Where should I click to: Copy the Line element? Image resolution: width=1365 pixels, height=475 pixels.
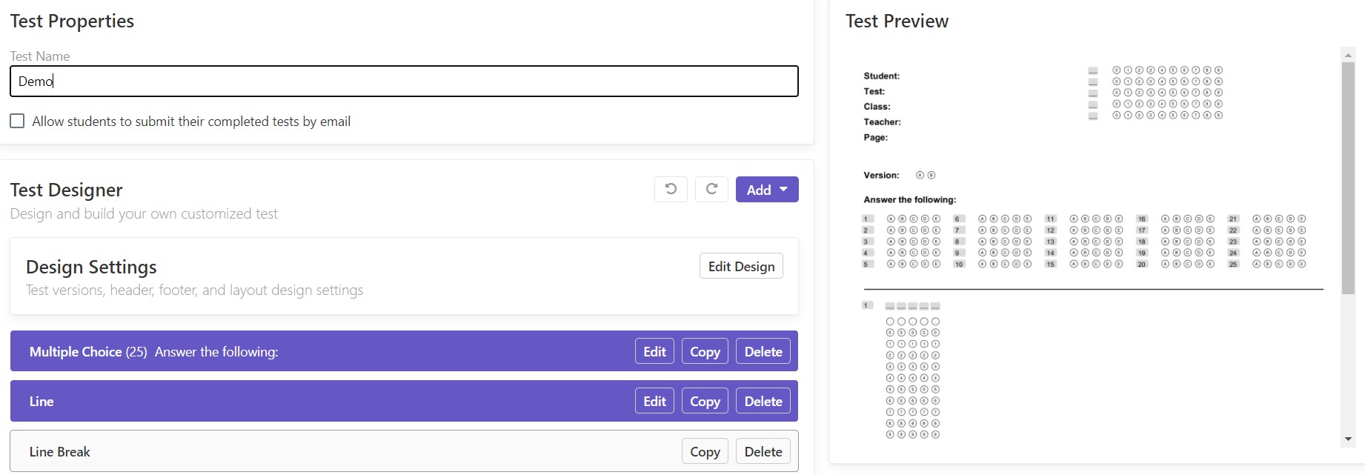click(x=705, y=401)
